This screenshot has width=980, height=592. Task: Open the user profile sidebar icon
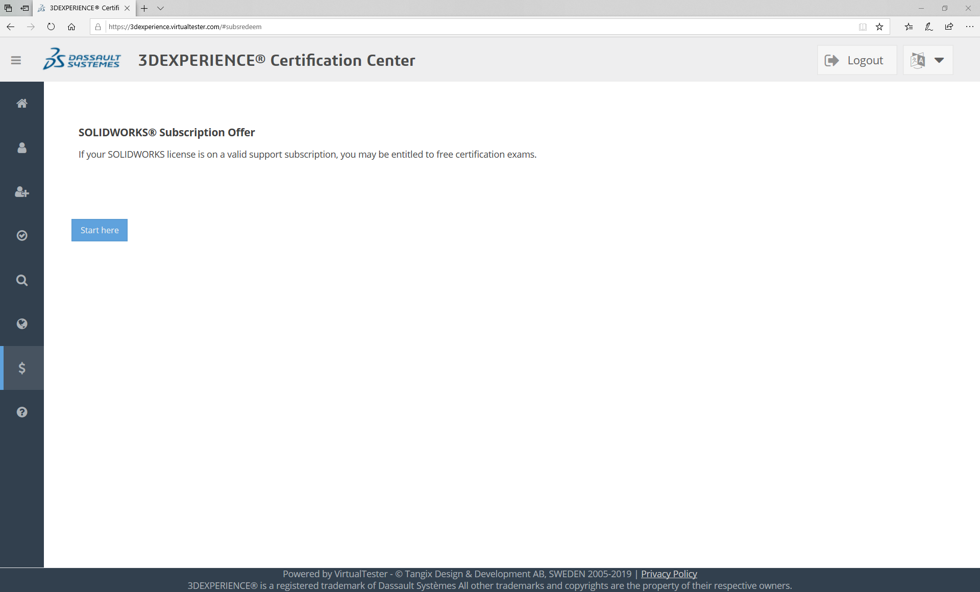[x=21, y=148]
